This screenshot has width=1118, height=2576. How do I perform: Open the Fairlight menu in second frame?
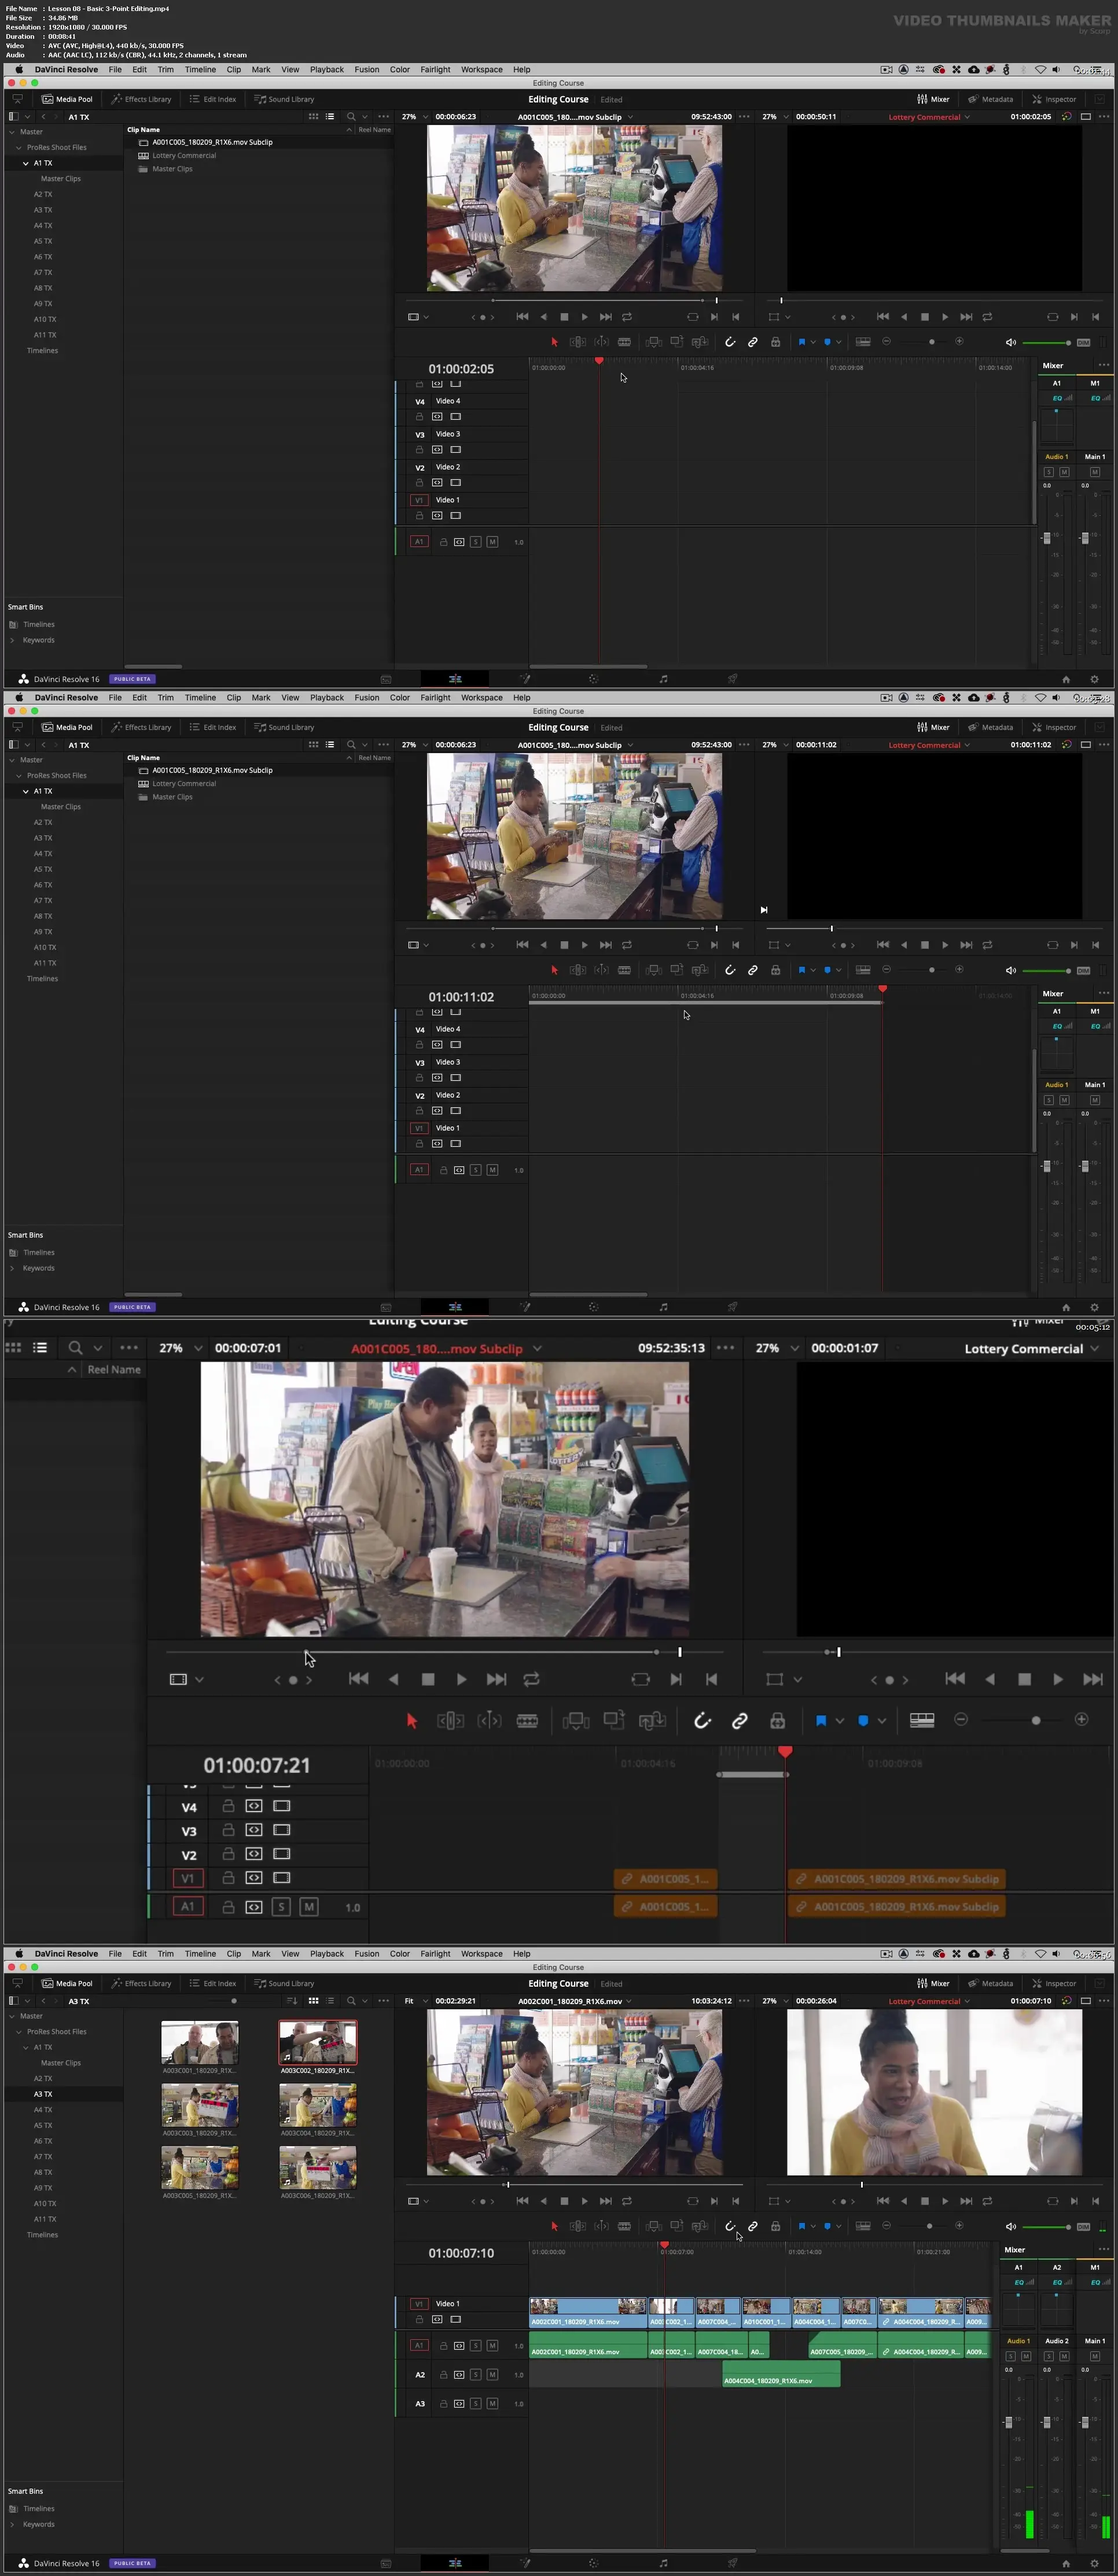tap(435, 697)
